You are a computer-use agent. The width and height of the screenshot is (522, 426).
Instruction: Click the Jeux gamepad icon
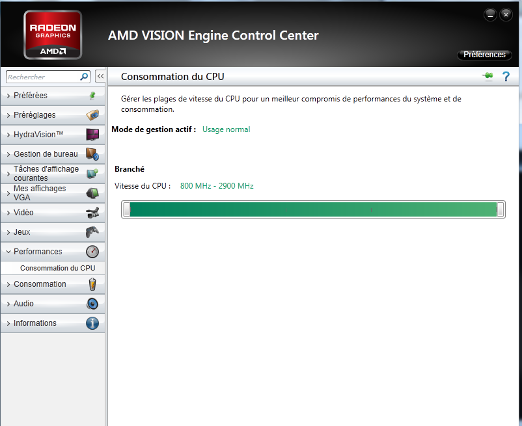click(92, 232)
